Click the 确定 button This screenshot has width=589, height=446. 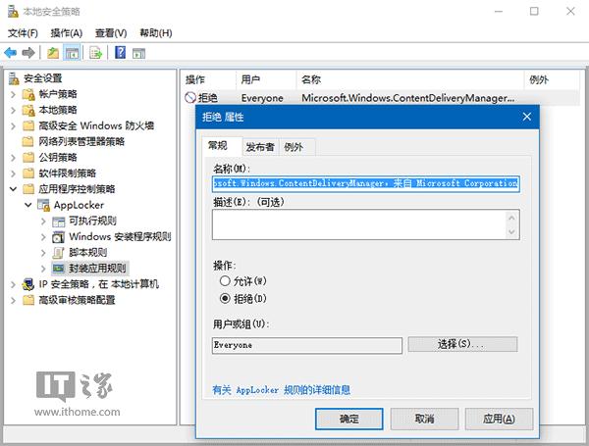348,419
